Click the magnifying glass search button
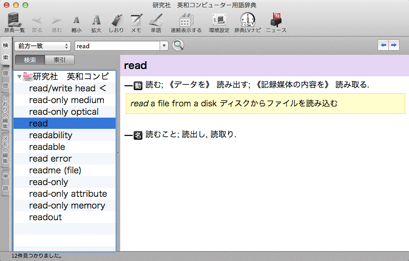The height and width of the screenshot is (261, 409). point(178,45)
